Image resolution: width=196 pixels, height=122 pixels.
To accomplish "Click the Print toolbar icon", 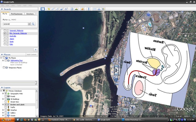I will [x=99, y=9].
